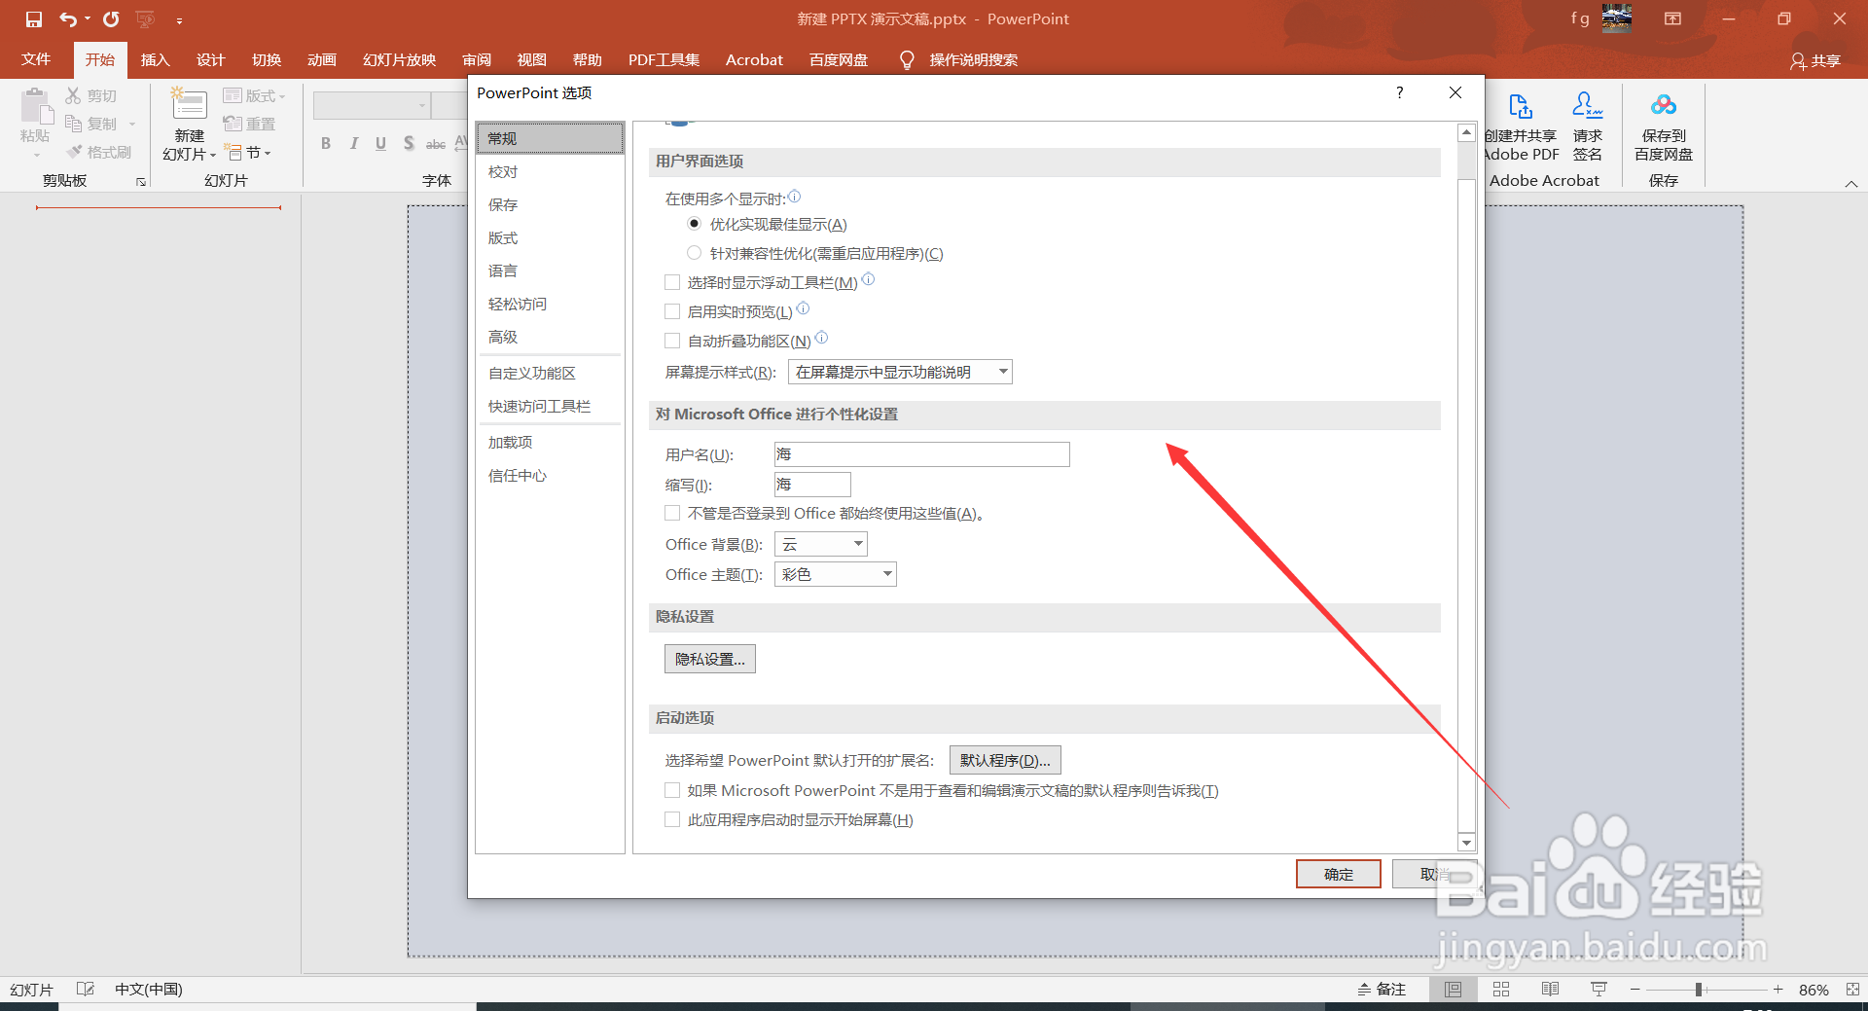Open the ScreenTip style dropdown
Screen dimensions: 1868x1011
pos(900,372)
